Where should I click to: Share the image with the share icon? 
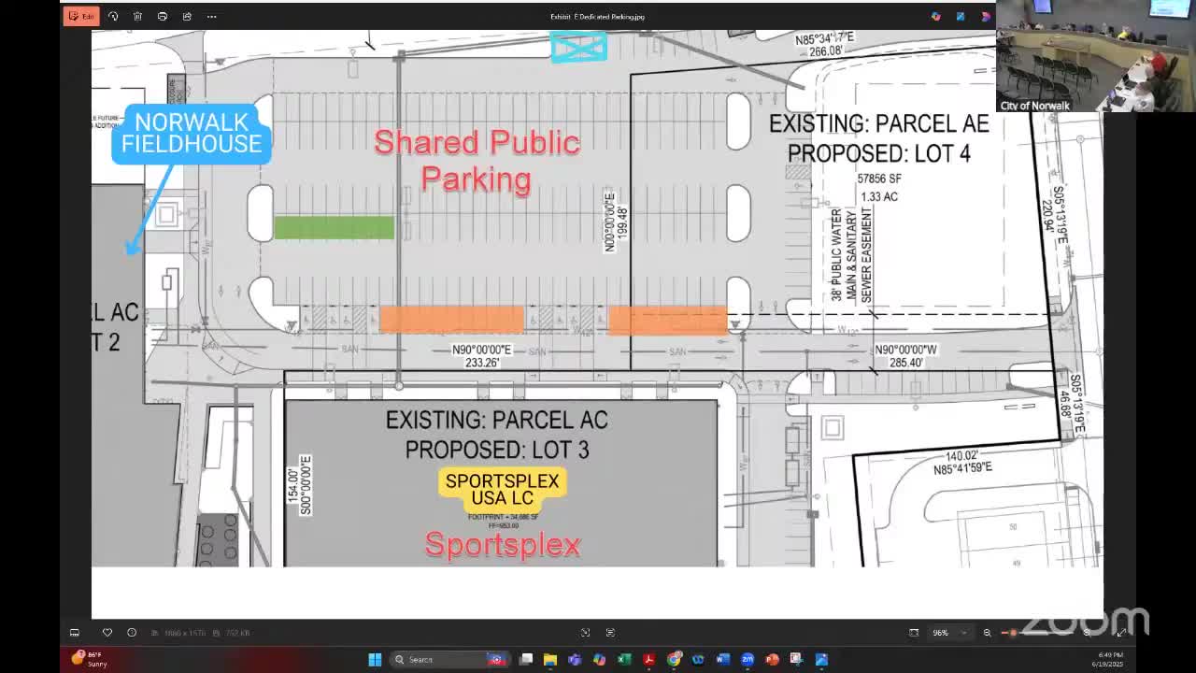pos(187,16)
